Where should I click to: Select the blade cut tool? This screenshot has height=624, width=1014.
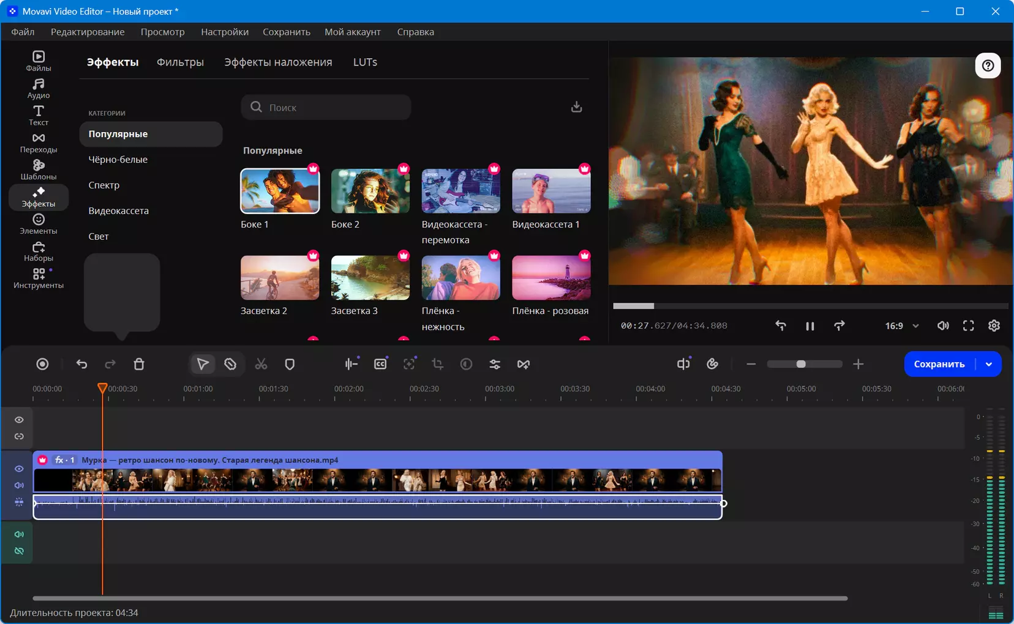[x=230, y=364]
